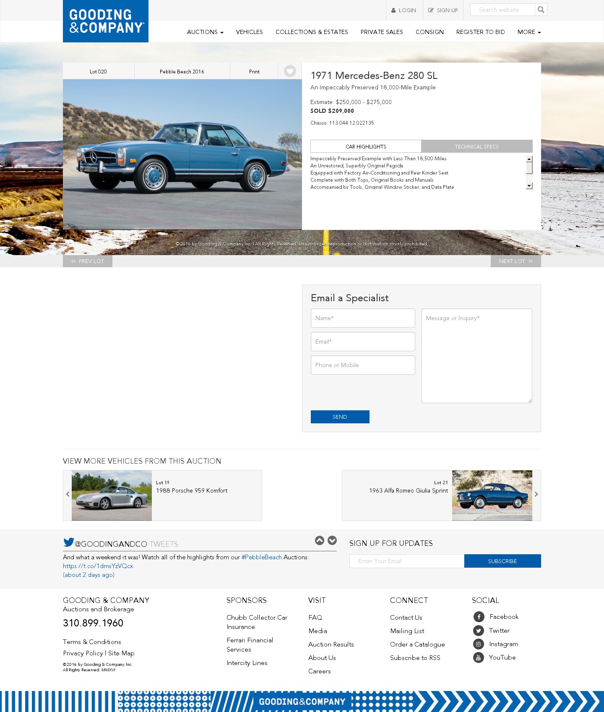Open Terms & Conditions link
The height and width of the screenshot is (712, 604).
92,642
